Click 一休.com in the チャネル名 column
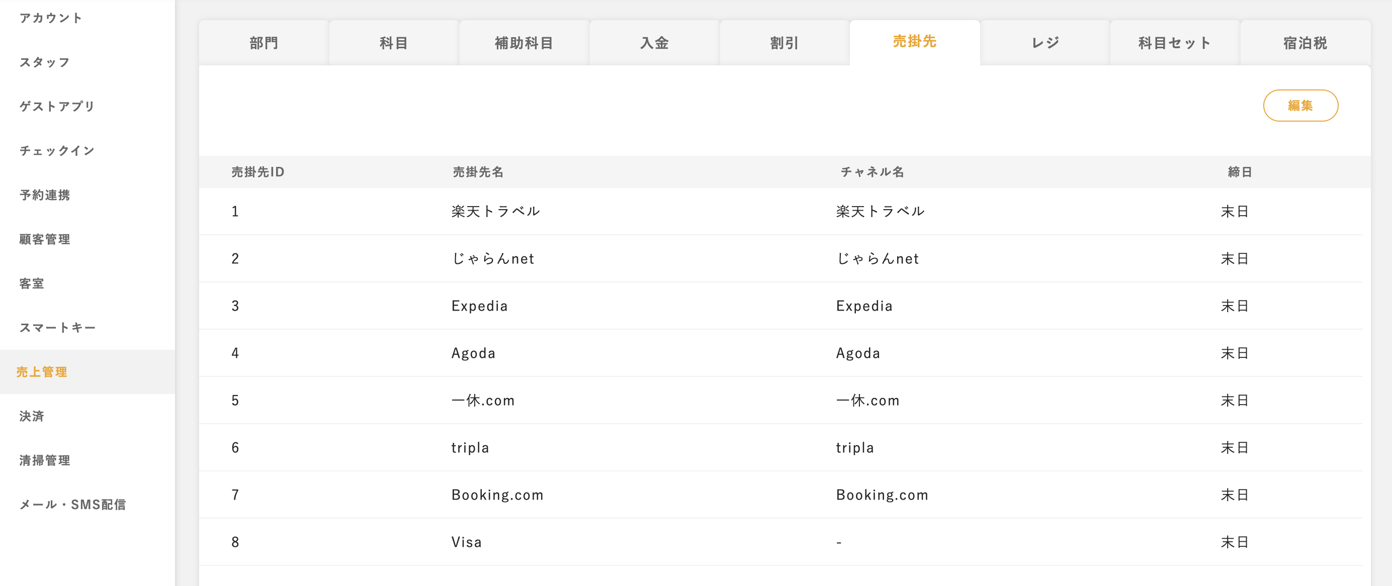Viewport: 1392px width, 586px height. 868,401
